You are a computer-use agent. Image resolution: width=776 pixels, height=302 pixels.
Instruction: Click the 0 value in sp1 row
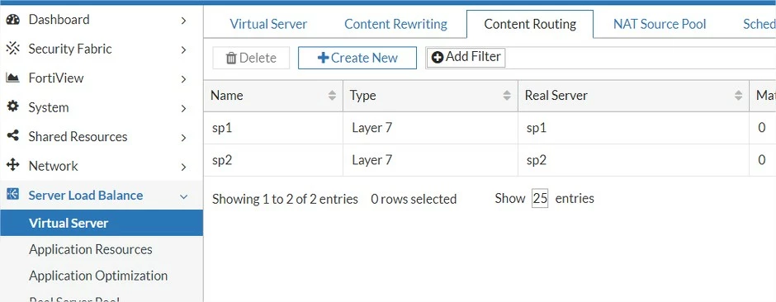click(762, 128)
